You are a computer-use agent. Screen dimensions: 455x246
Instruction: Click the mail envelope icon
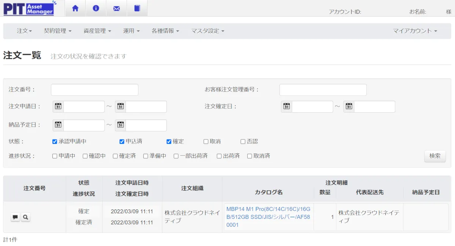tap(116, 8)
